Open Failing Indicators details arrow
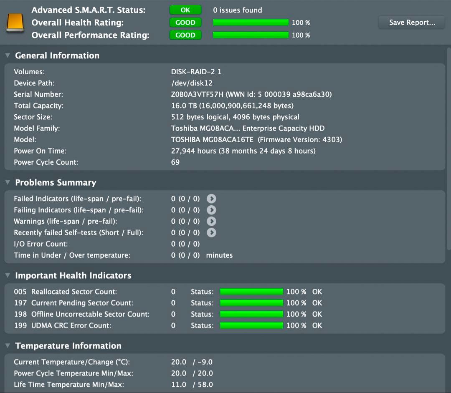This screenshot has width=451, height=393. pos(211,210)
